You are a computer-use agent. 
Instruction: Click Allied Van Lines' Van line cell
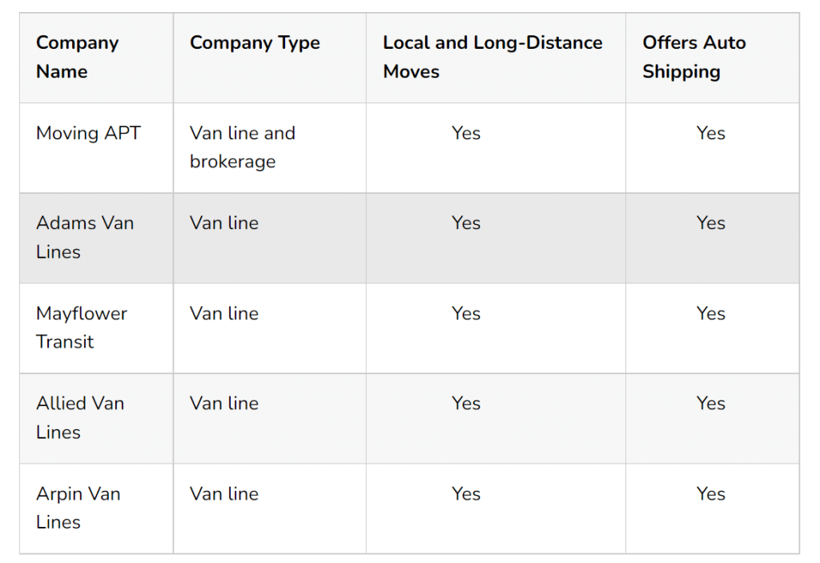coord(269,418)
